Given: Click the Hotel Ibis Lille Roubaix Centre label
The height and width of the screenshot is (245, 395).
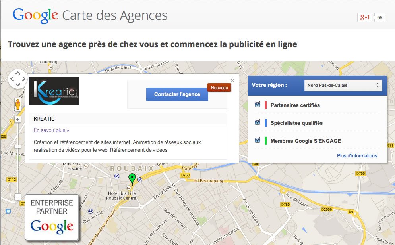Looking at the screenshot, I should (122, 195).
